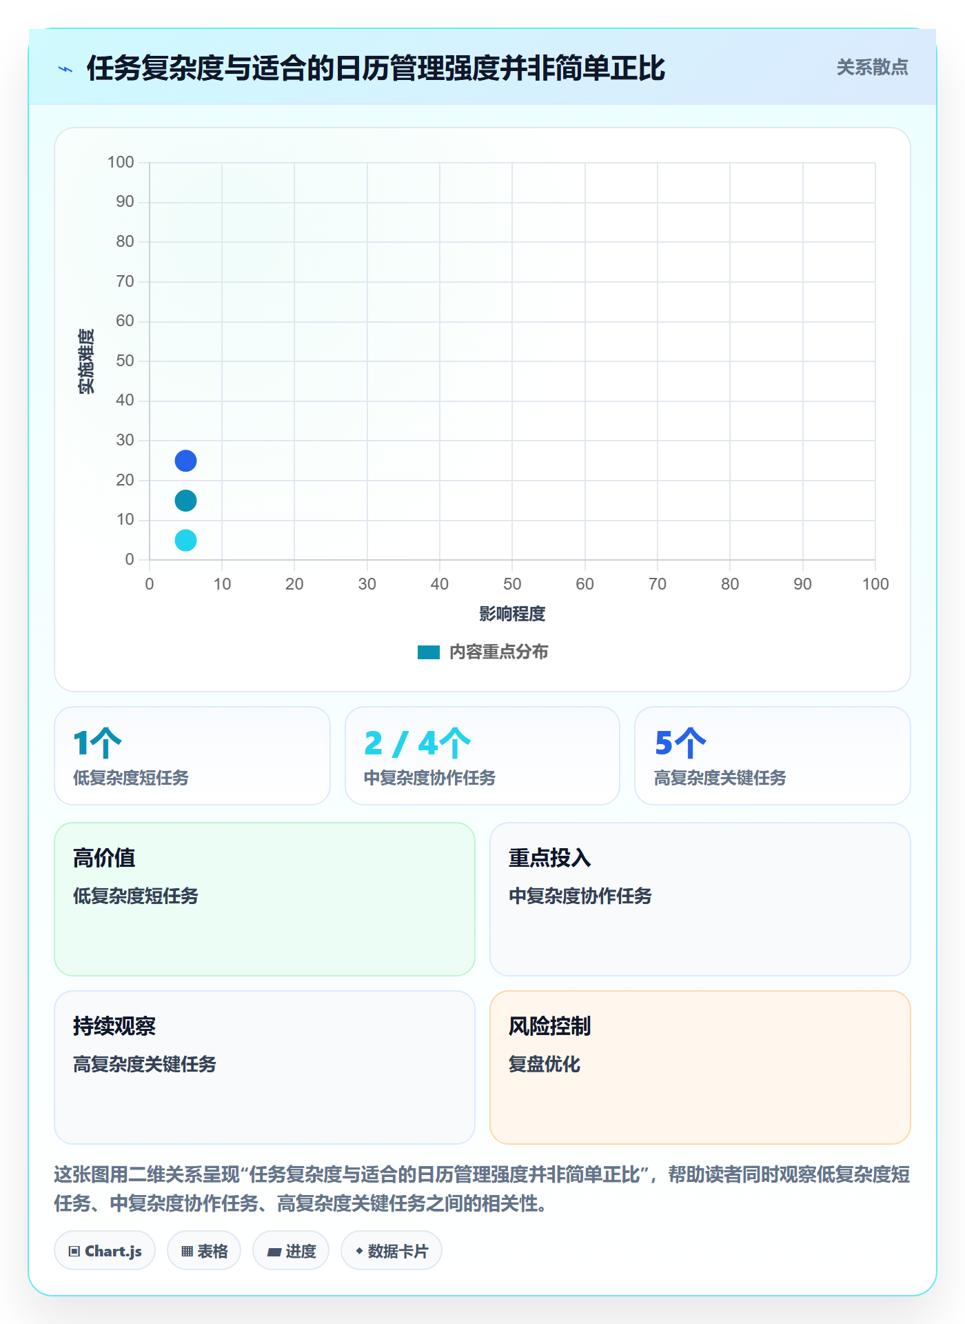Screen dimensions: 965x1324
Task: Click the teal scatter point near 15
Action: click(x=185, y=501)
